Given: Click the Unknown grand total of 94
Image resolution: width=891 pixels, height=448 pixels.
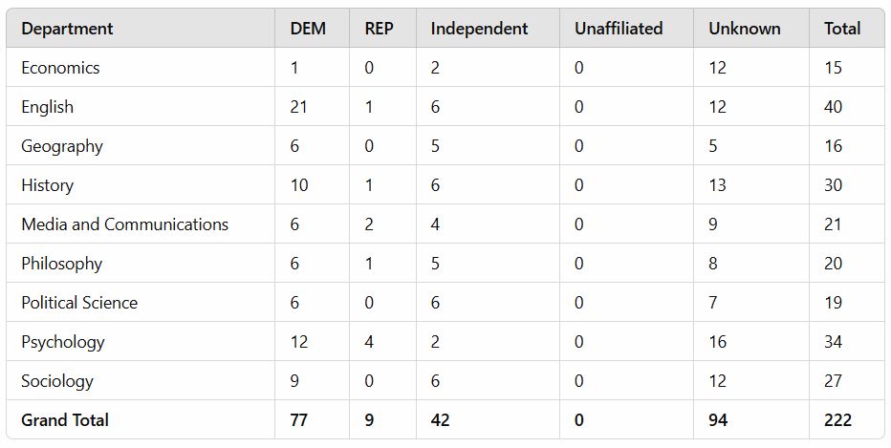Looking at the screenshot, I should (x=719, y=420).
